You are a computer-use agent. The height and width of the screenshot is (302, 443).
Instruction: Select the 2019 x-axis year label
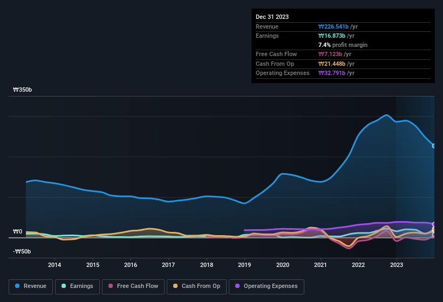(x=244, y=265)
